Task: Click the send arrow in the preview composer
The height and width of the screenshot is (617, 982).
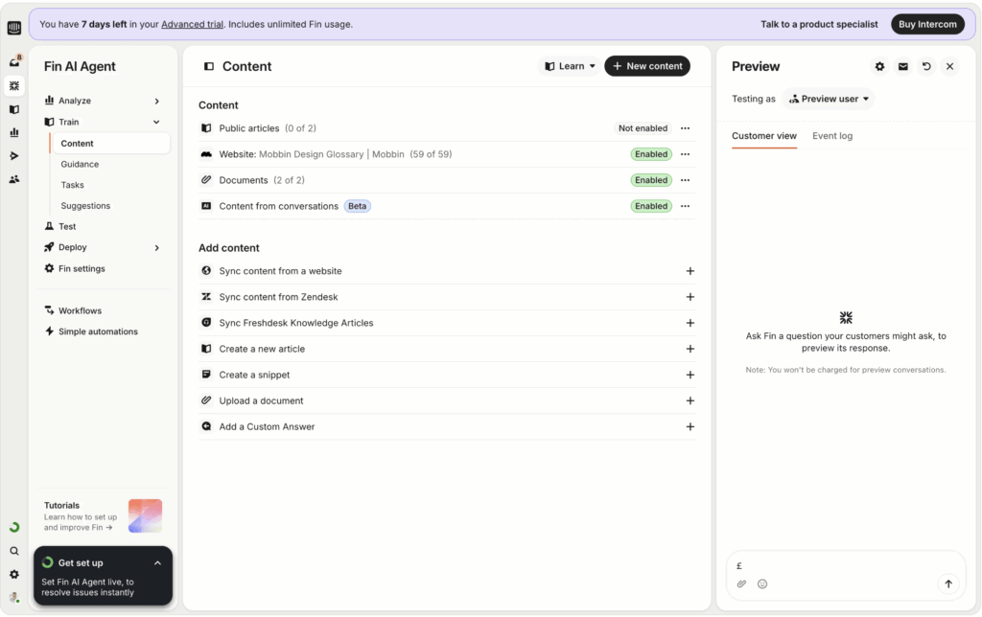Action: tap(947, 583)
